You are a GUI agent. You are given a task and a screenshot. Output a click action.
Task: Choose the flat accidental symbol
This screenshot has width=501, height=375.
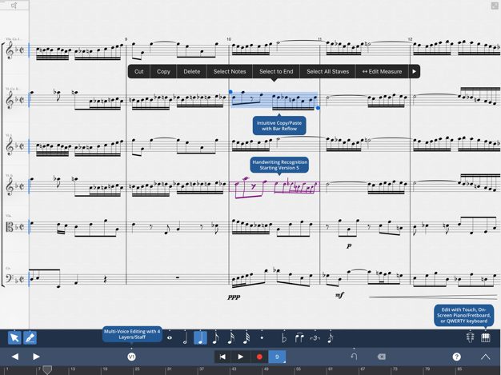[286, 337]
